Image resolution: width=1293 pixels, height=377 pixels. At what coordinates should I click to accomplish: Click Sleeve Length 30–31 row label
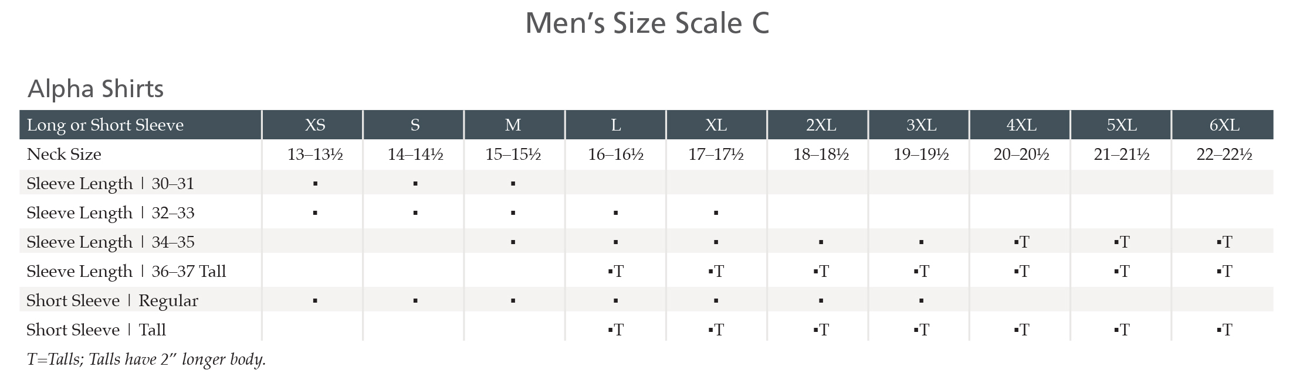[110, 183]
